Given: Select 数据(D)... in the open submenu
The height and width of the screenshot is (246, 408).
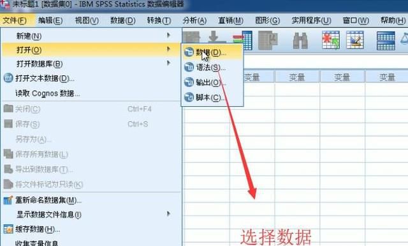Looking at the screenshot, I should (212, 52).
